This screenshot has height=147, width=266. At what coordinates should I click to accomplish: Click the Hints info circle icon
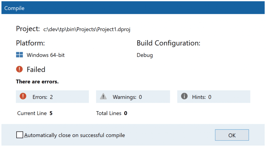pyautogui.click(x=184, y=96)
